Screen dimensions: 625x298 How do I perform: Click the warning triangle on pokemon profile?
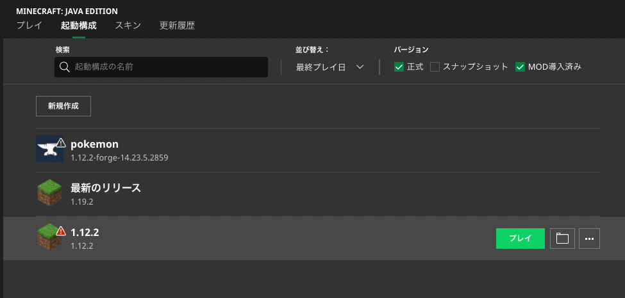pos(61,143)
